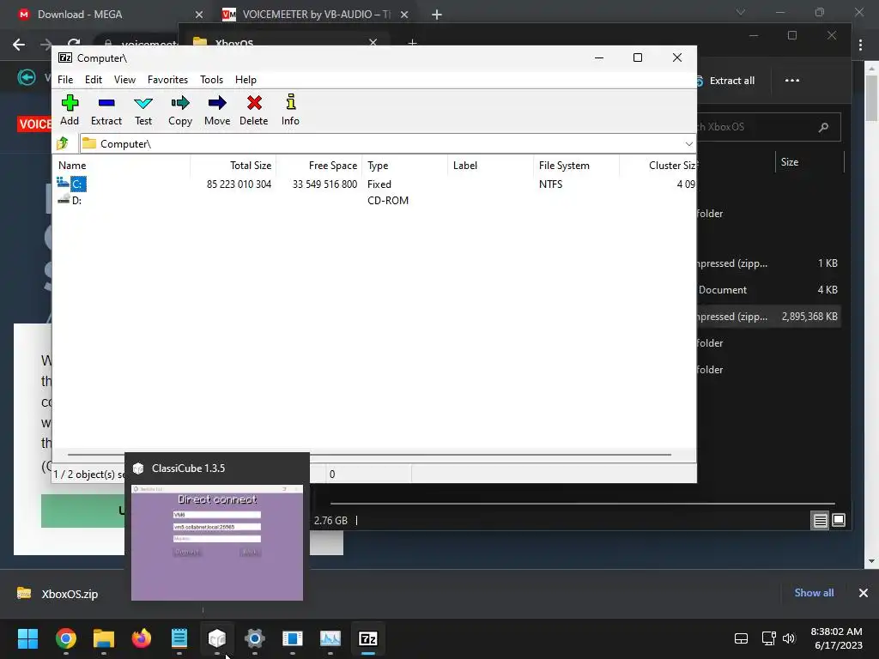
Task: Click the volume speaker tray icon
Action: tap(789, 638)
